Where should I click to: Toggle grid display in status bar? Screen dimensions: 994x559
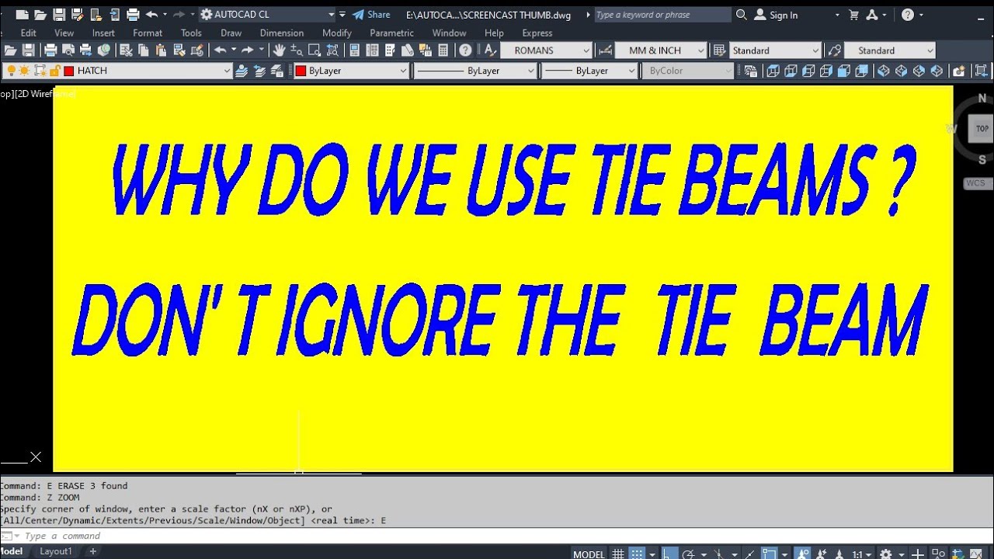[x=617, y=554]
